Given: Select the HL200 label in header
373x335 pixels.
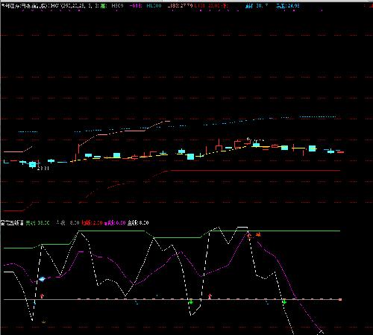Looking at the screenshot, I should click(154, 5).
